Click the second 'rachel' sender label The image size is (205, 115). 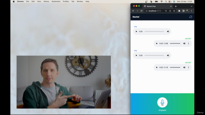(188, 63)
